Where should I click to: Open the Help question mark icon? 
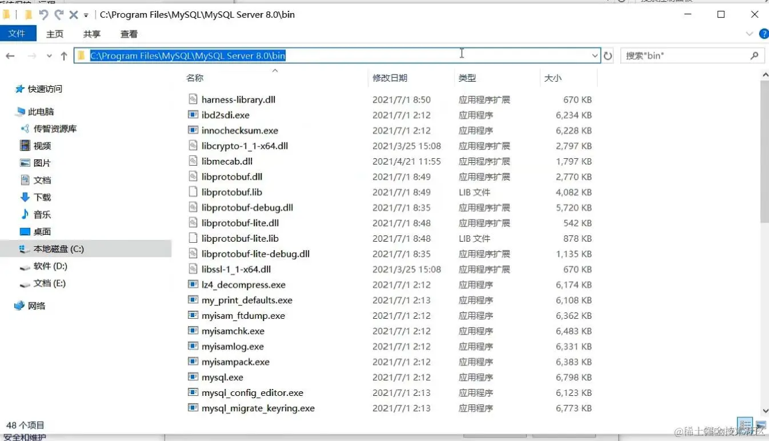(763, 34)
